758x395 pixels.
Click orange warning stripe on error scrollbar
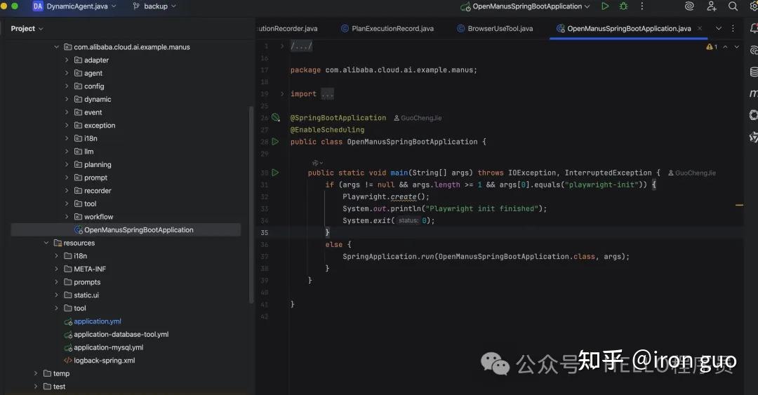(739, 205)
